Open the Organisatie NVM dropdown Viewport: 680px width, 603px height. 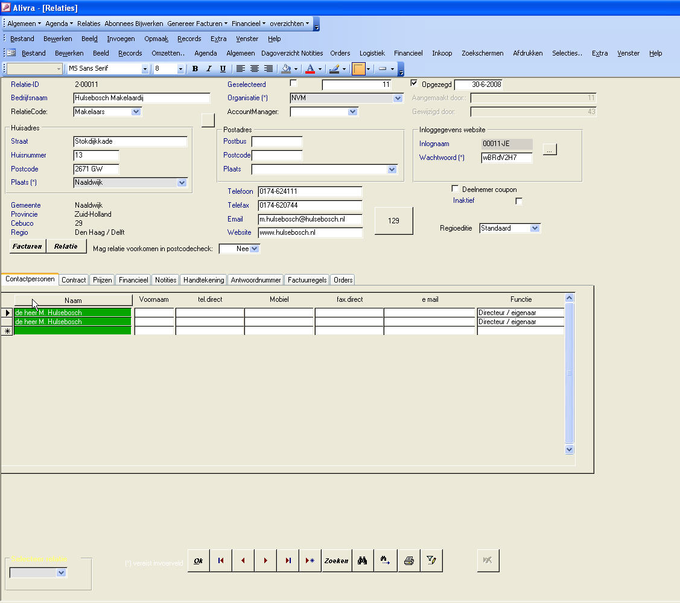398,98
